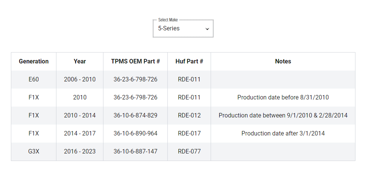Click note 'Production date before 8/31/2010'
The width and height of the screenshot is (372, 179).
[x=283, y=97]
